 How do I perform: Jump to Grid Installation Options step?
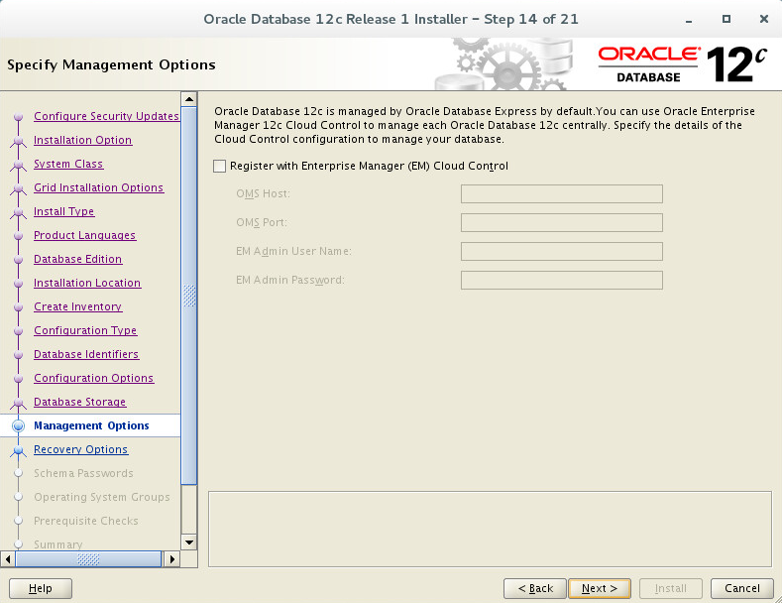[x=99, y=187]
